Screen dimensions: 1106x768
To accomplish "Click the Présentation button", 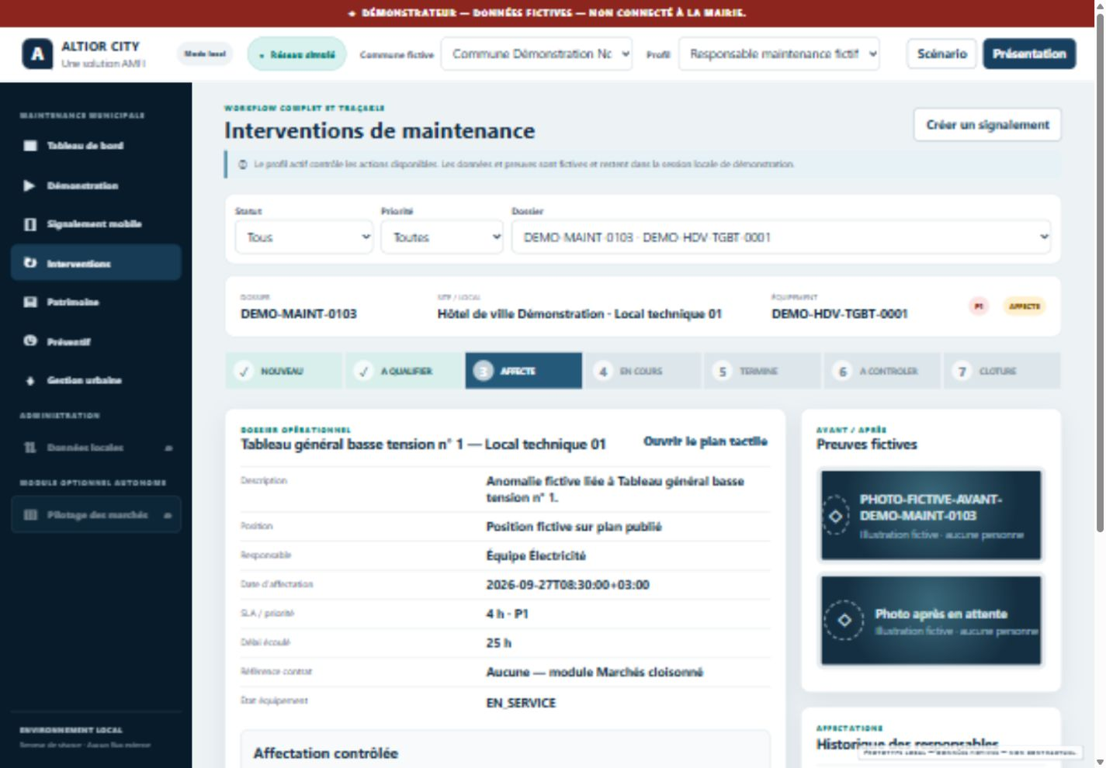I will (x=1029, y=54).
